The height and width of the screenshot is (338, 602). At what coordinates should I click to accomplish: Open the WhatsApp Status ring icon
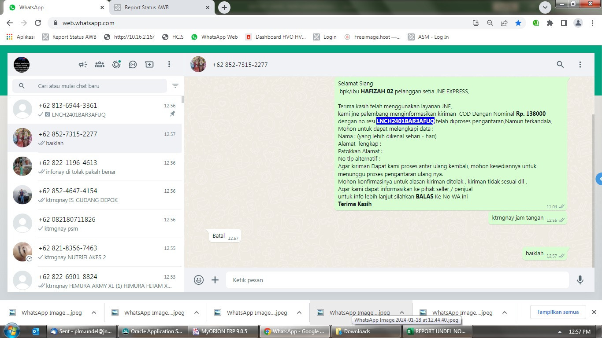(x=116, y=65)
